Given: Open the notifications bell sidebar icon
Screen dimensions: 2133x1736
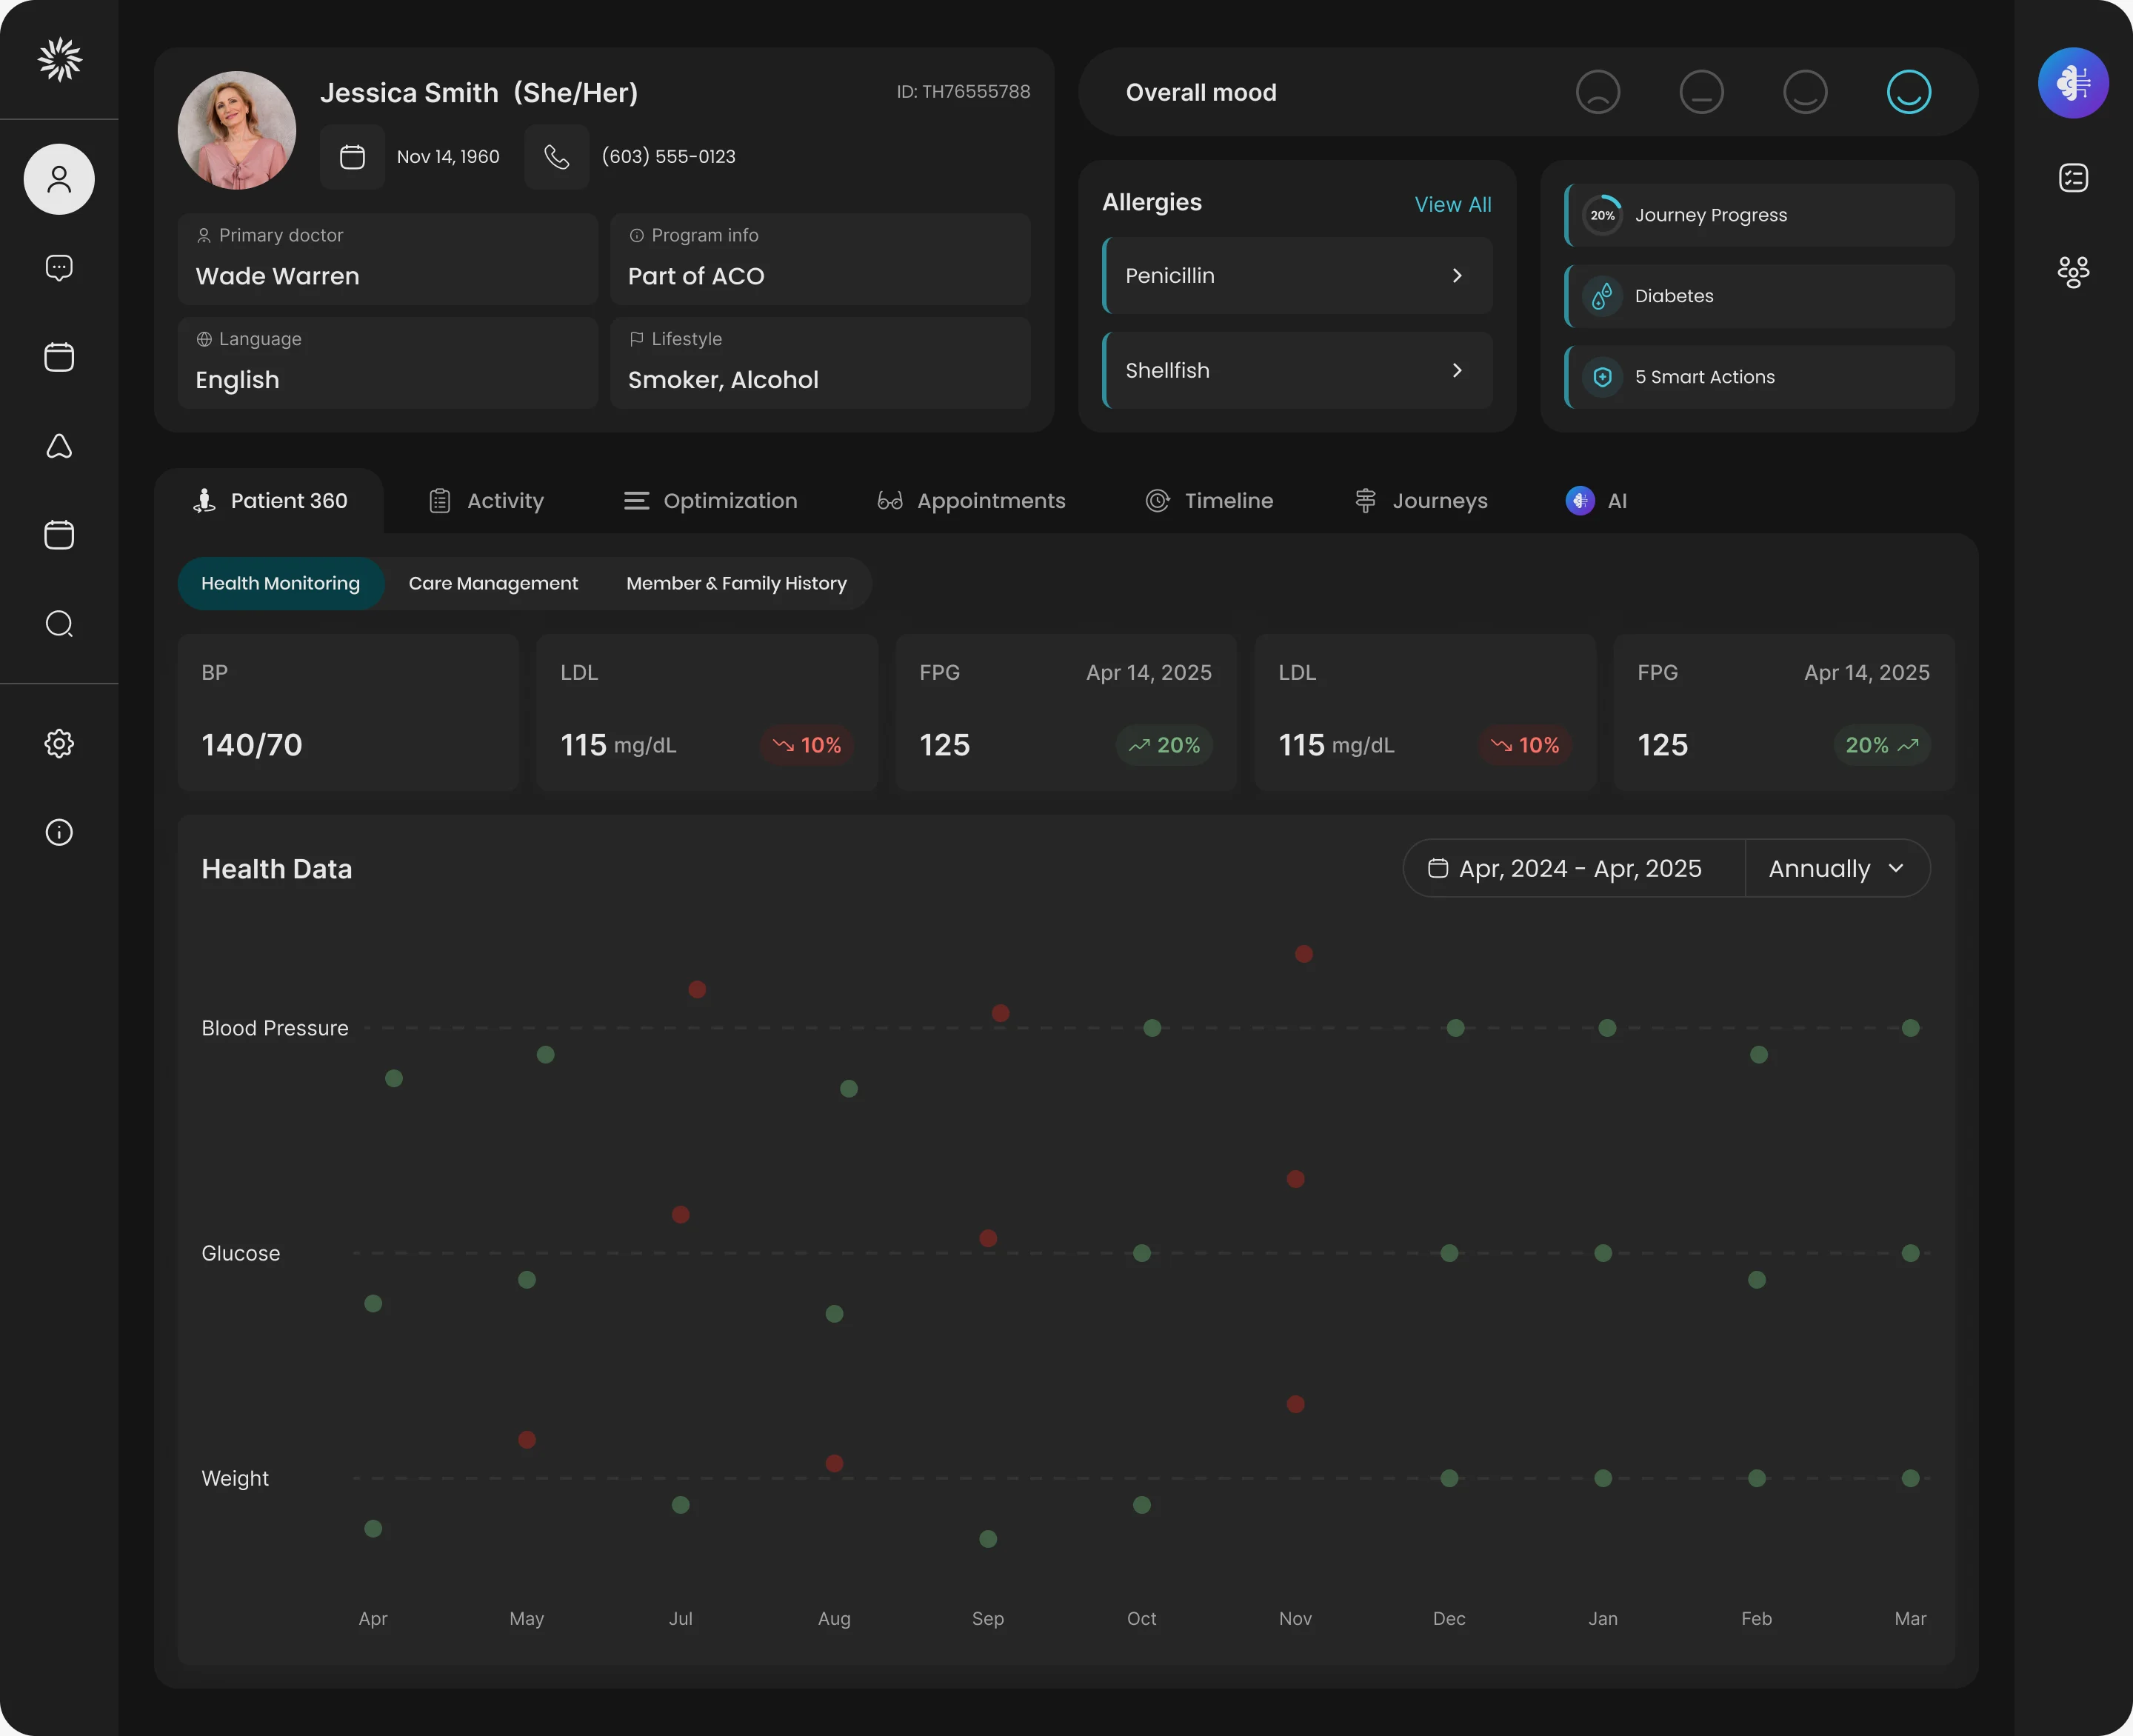Looking at the screenshot, I should pyautogui.click(x=59, y=446).
